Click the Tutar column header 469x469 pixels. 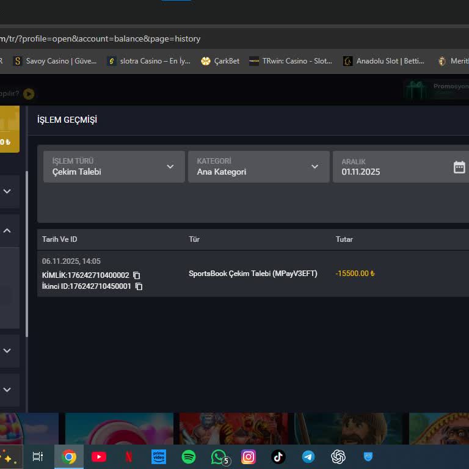coord(344,239)
